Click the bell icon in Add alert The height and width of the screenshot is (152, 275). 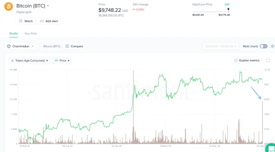(x=42, y=21)
